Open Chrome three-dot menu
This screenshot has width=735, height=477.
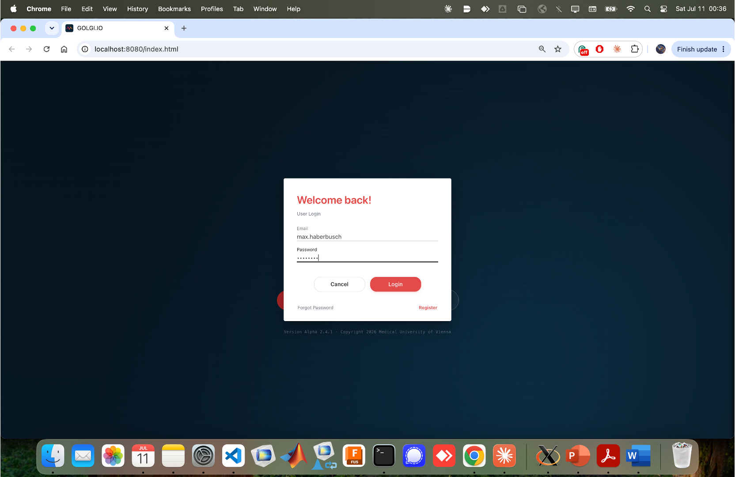724,49
